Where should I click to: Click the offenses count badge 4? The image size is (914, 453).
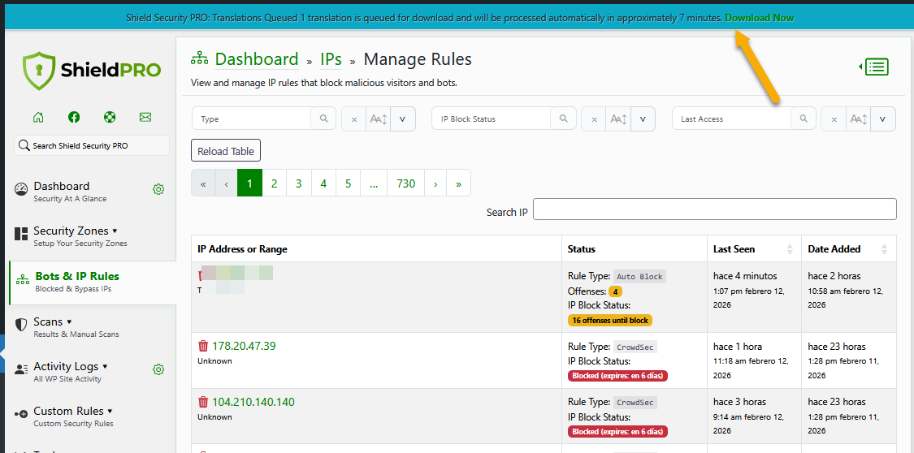[615, 291]
